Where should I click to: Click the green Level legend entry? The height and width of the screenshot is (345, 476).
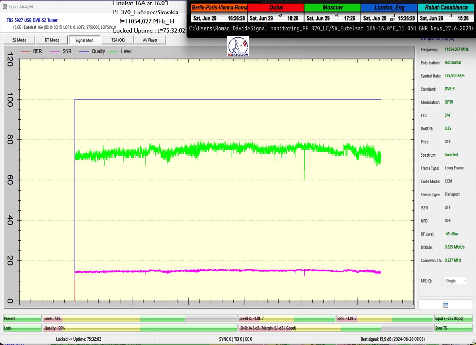121,51
